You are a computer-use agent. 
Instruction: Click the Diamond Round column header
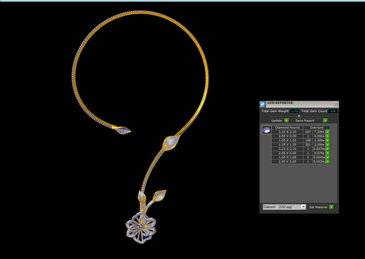click(288, 127)
